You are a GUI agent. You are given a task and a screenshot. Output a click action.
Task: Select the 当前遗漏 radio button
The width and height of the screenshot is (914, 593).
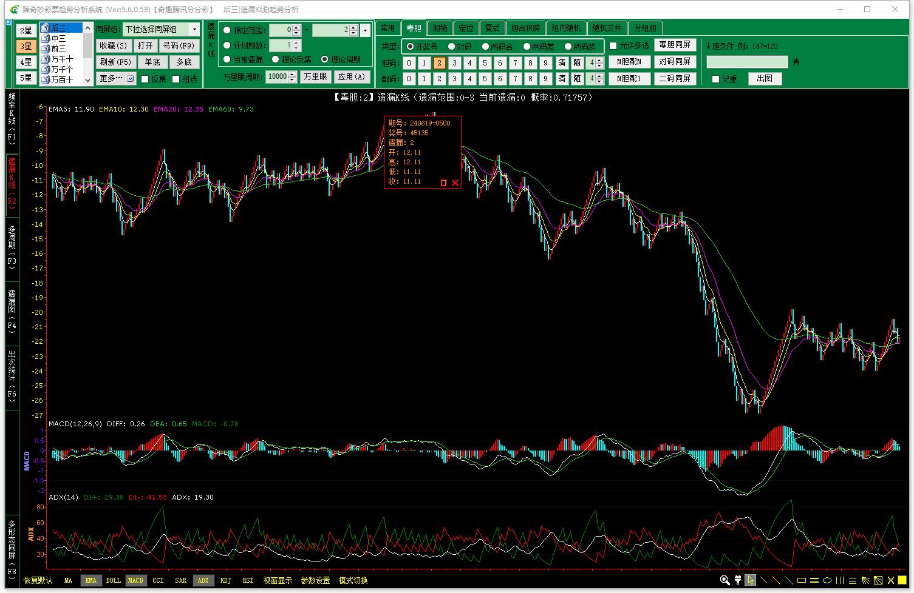227,59
